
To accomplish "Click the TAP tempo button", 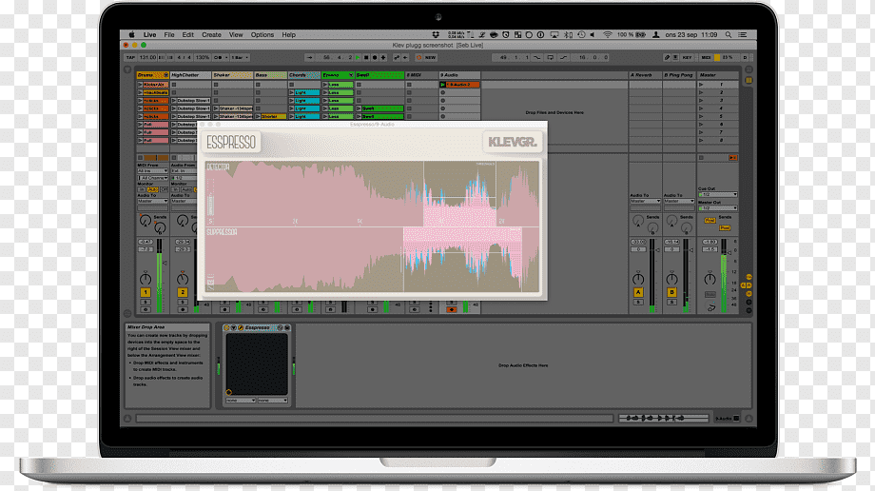I will 130,57.
